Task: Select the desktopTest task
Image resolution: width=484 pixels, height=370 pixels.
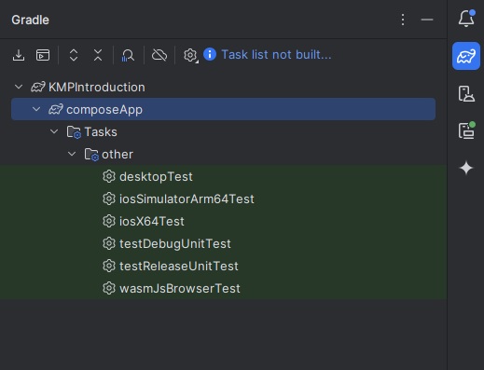Action: pos(223,176)
